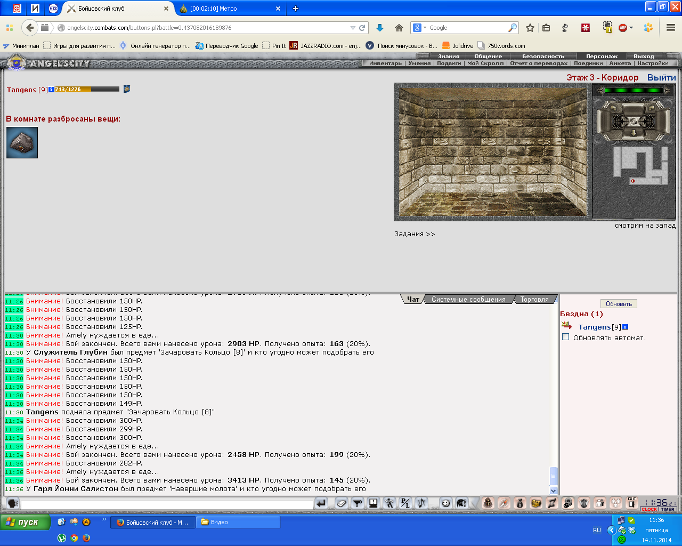Image resolution: width=682 pixels, height=546 pixels.
Task: Open the Adblock Plus dropdown arrow
Action: (631, 28)
